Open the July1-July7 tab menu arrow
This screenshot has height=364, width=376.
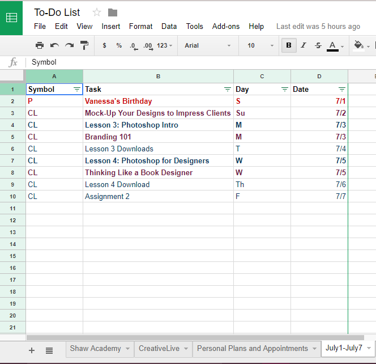tap(369, 348)
